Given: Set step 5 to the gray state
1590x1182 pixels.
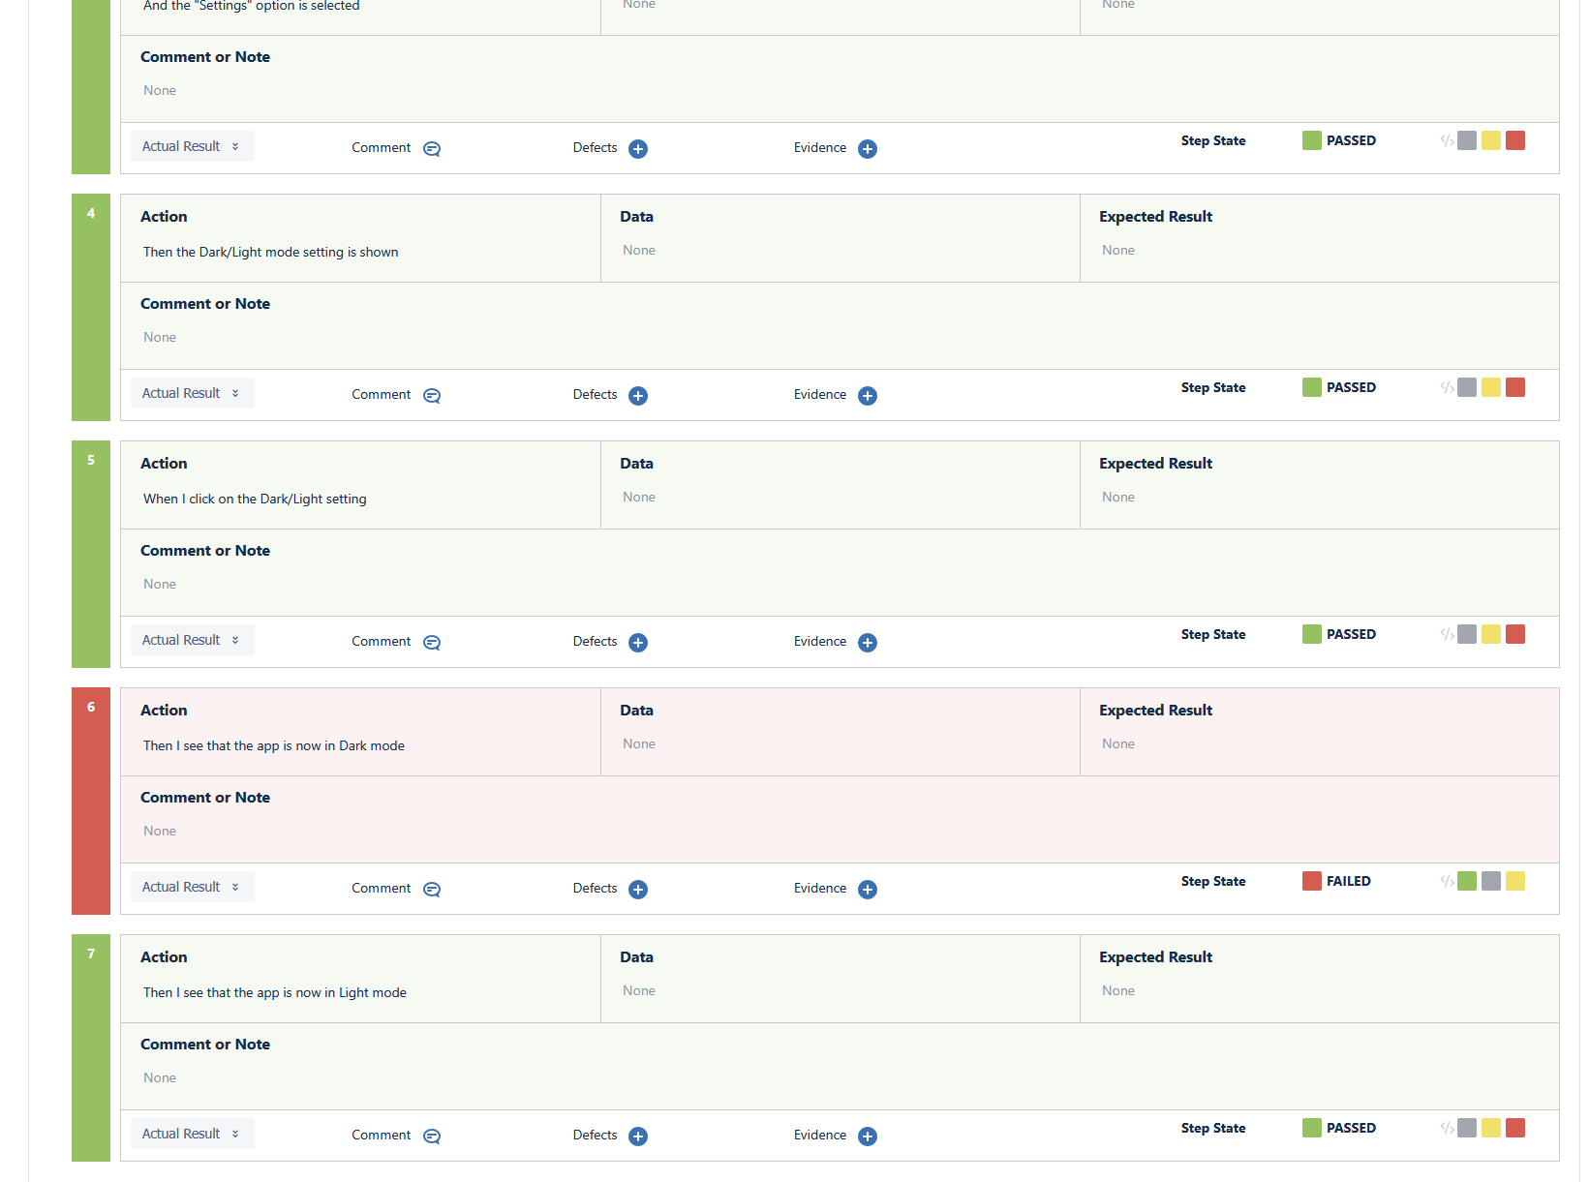Looking at the screenshot, I should [1467, 634].
